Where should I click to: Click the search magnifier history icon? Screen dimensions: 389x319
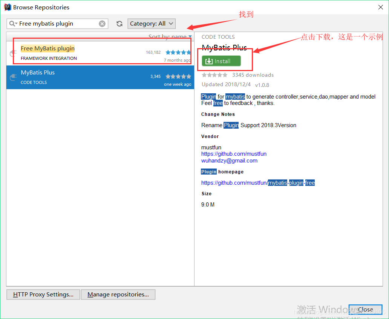click(13, 24)
